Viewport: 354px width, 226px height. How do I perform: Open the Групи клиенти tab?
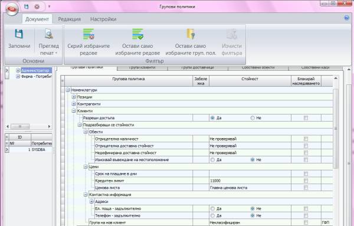tap(142, 67)
